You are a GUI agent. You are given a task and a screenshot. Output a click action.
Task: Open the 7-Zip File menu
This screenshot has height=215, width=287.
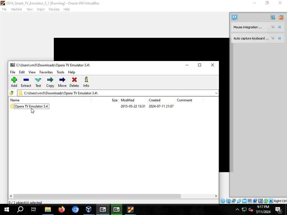point(13,72)
